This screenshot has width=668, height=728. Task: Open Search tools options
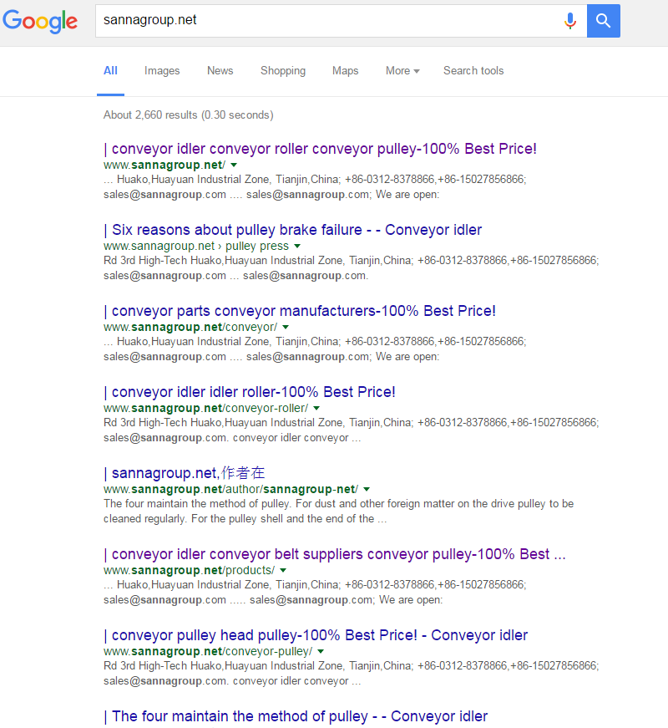[x=473, y=70]
